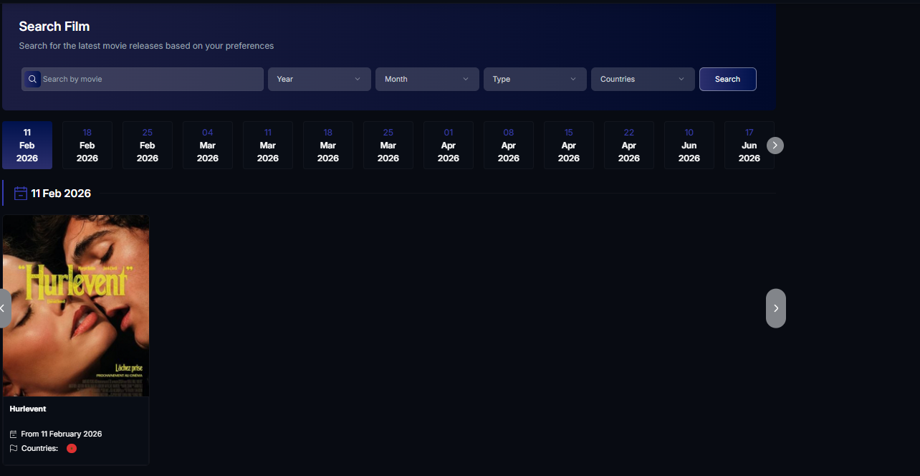The image size is (920, 476).
Task: Select the 01 Apr 2026 date tab
Action: 449,146
